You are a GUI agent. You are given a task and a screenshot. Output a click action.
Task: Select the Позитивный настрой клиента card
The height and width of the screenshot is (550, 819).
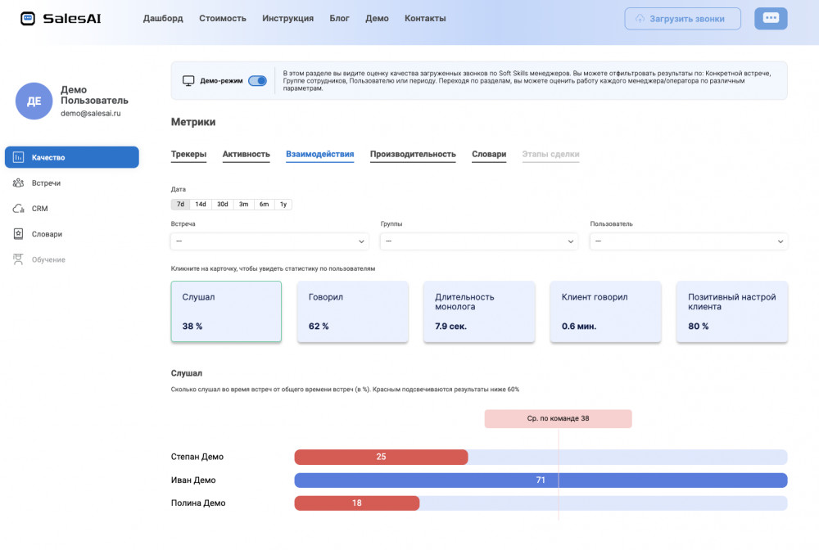click(731, 311)
